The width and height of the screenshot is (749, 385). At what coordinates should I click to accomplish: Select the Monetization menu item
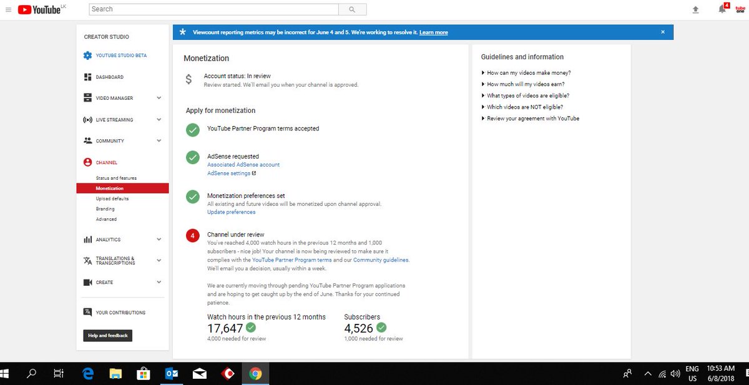tap(123, 188)
